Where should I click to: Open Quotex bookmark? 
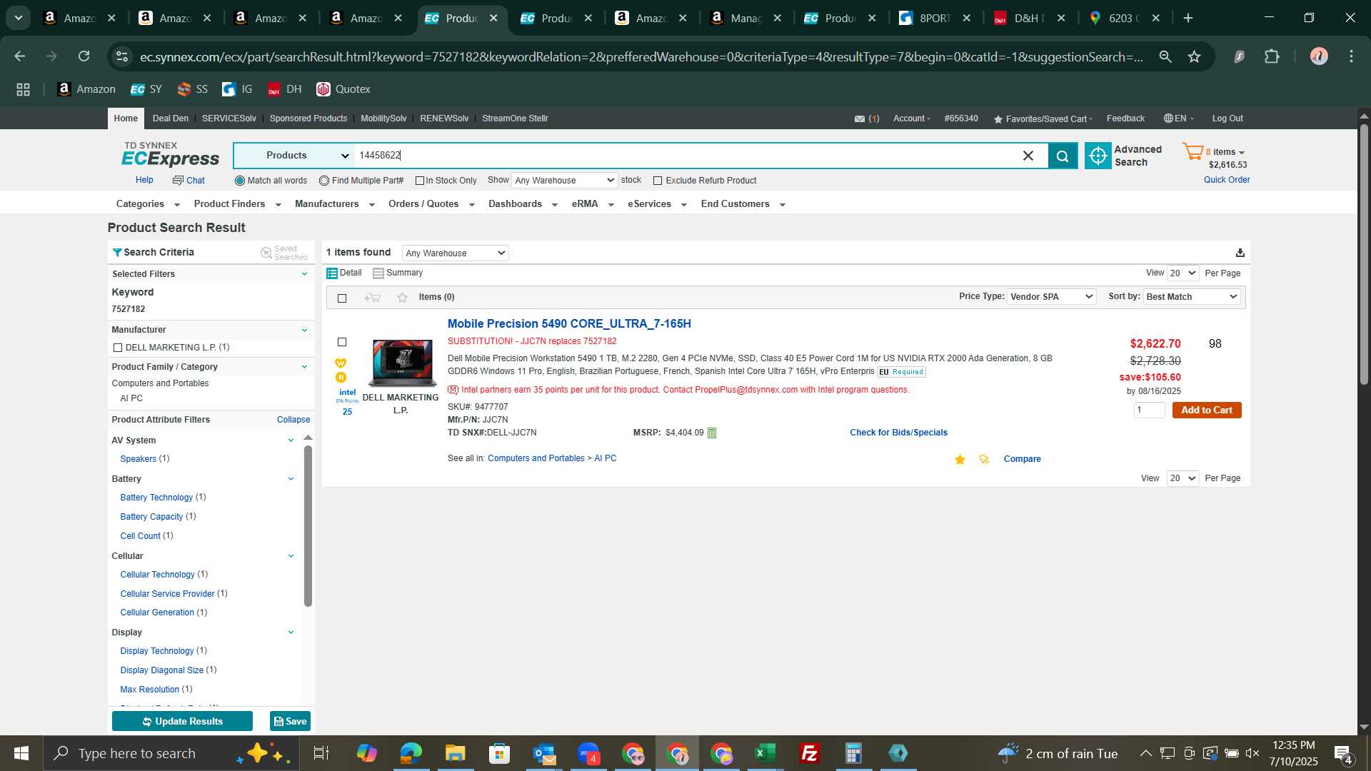pyautogui.click(x=343, y=89)
